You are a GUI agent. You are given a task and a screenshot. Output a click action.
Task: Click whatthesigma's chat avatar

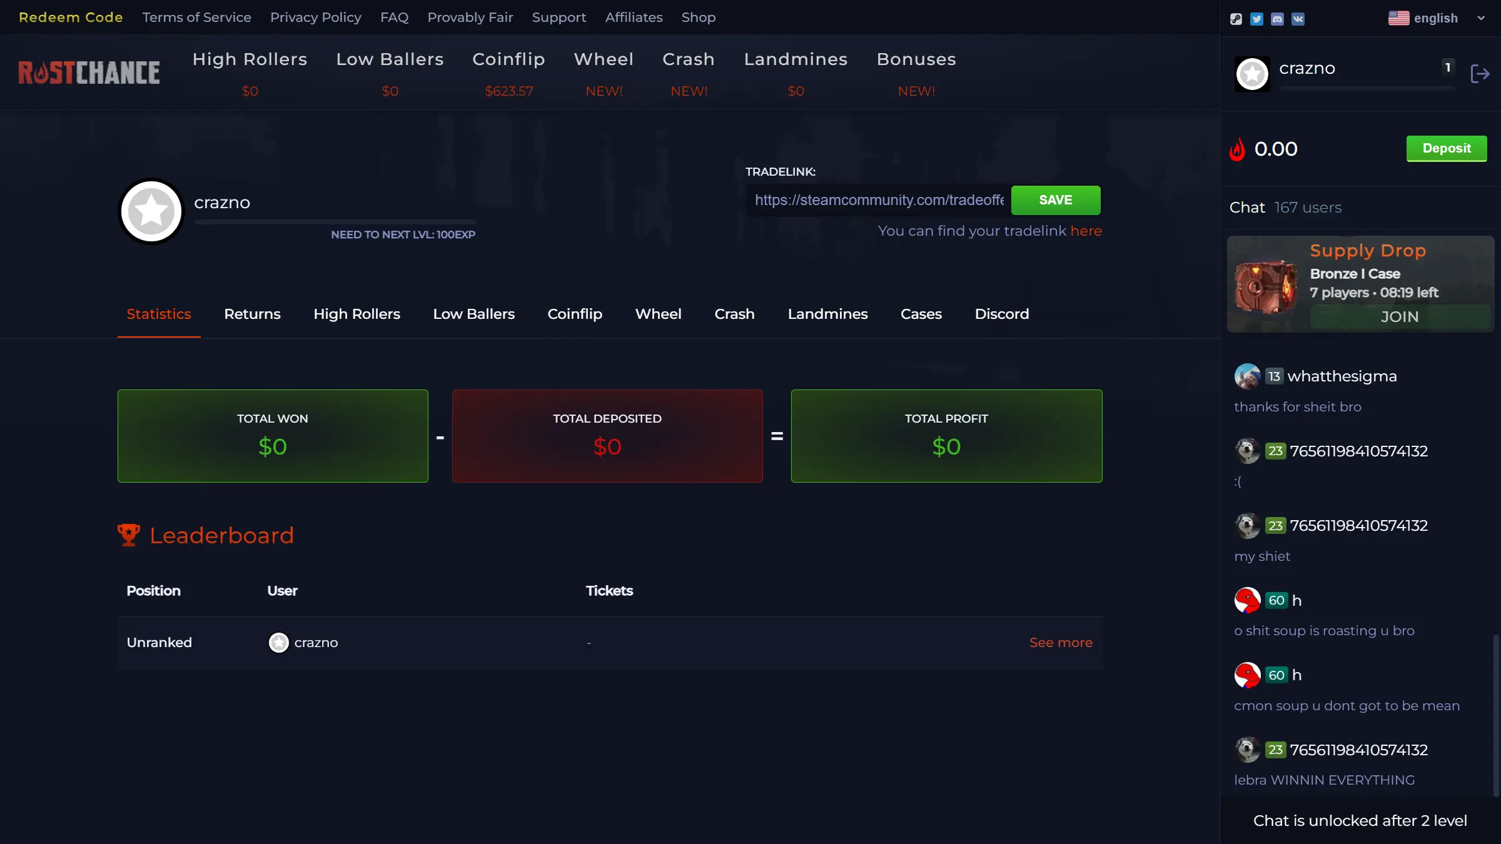click(1247, 376)
